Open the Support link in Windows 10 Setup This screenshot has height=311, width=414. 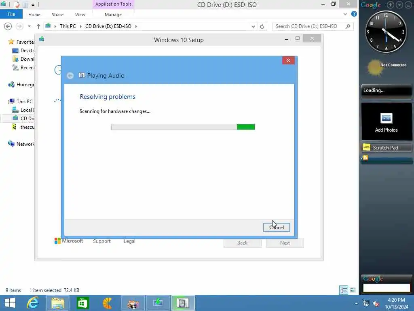click(101, 241)
